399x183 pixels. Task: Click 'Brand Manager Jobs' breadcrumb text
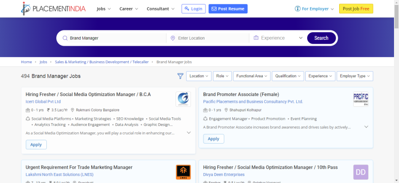pyautogui.click(x=174, y=62)
